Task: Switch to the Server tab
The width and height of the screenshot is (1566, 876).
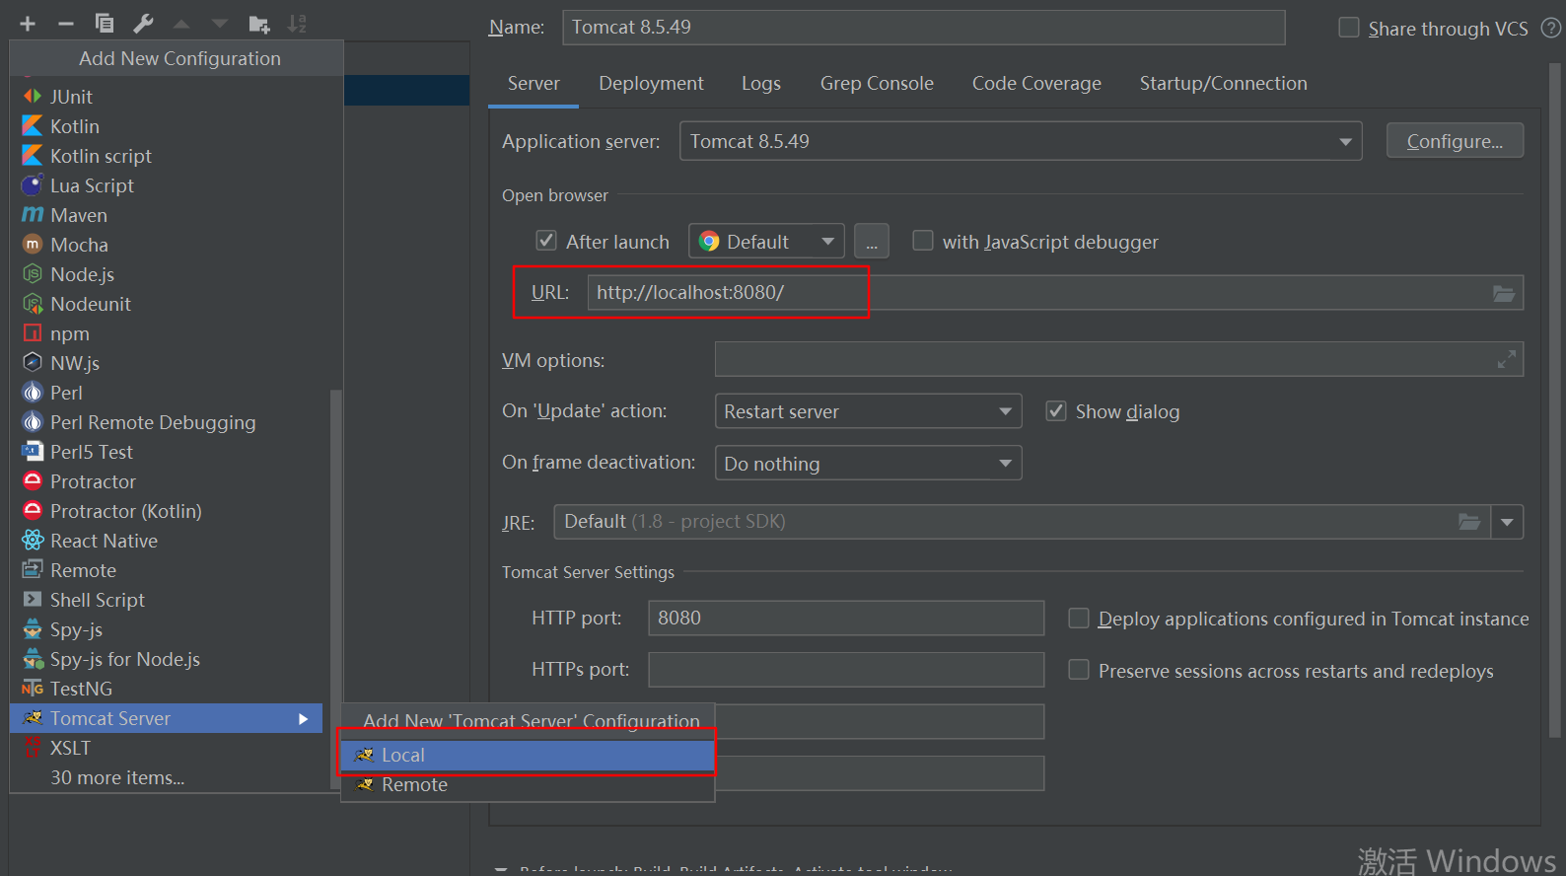Action: [534, 84]
